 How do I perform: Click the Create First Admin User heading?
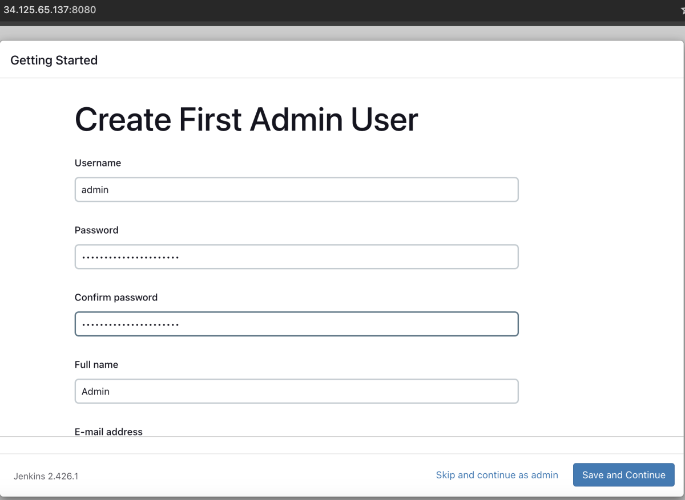tap(247, 120)
